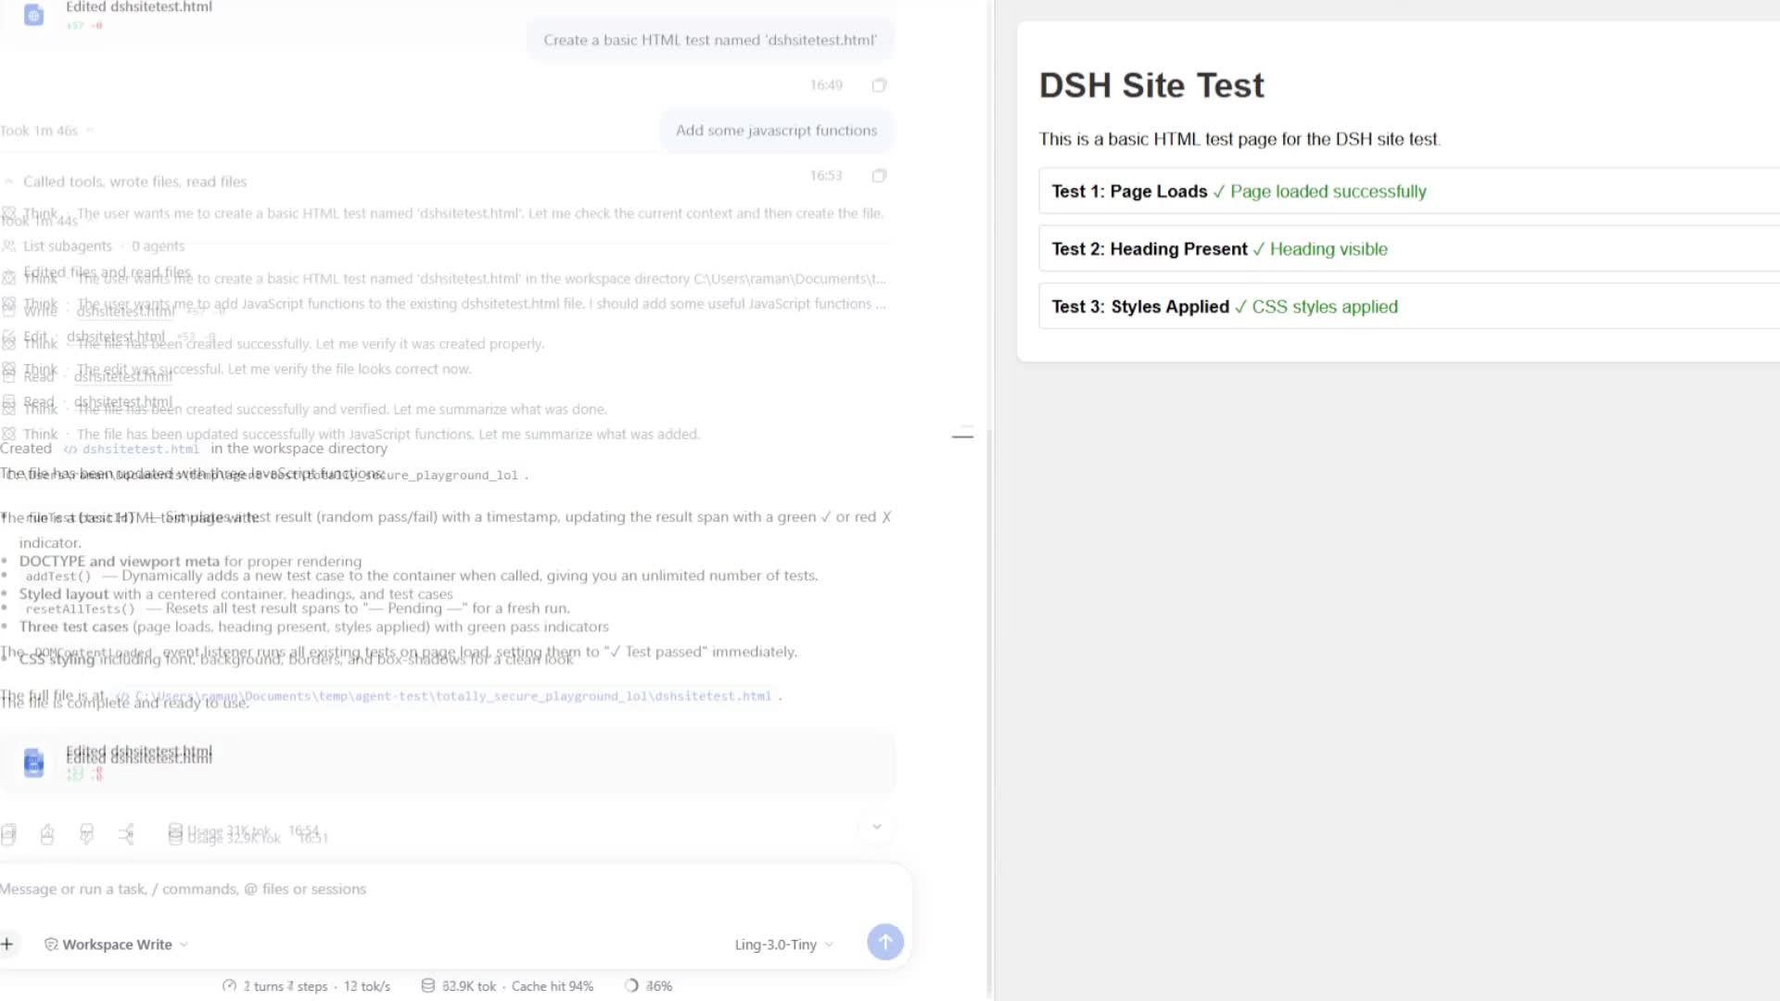The width and height of the screenshot is (1780, 1001).
Task: Click the Test 2: Heading Present row
Action: pos(1409,248)
